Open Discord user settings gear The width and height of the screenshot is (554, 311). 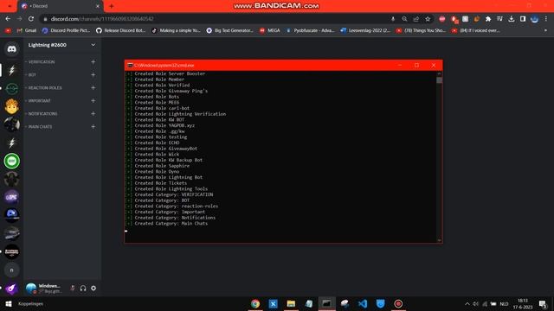tap(93, 288)
